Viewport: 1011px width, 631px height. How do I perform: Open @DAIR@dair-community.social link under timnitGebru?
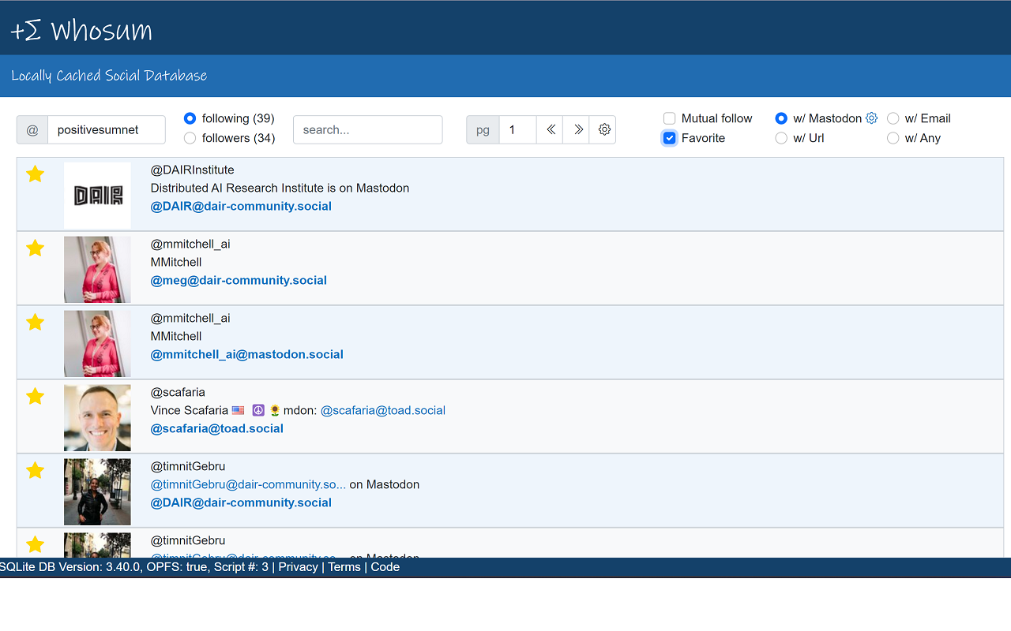(x=241, y=502)
